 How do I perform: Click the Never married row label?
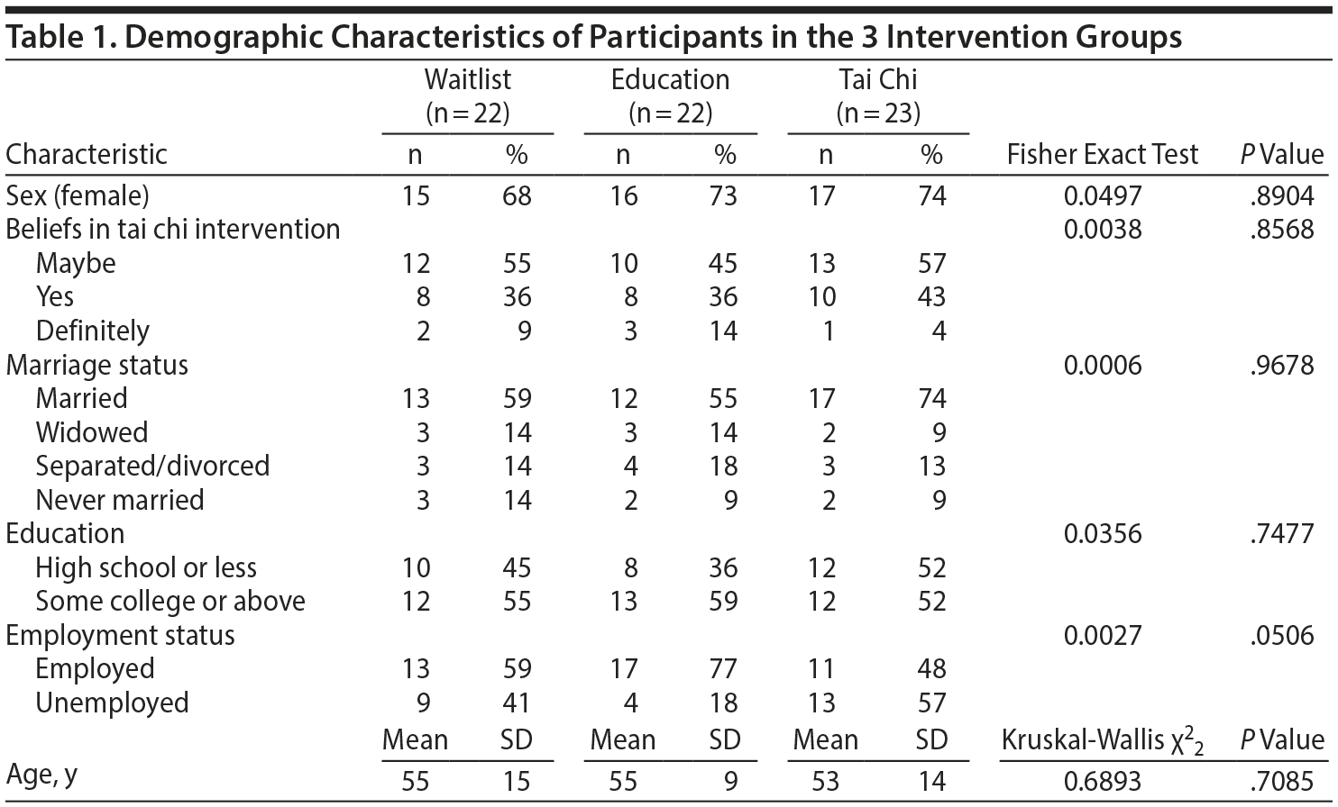tap(120, 500)
